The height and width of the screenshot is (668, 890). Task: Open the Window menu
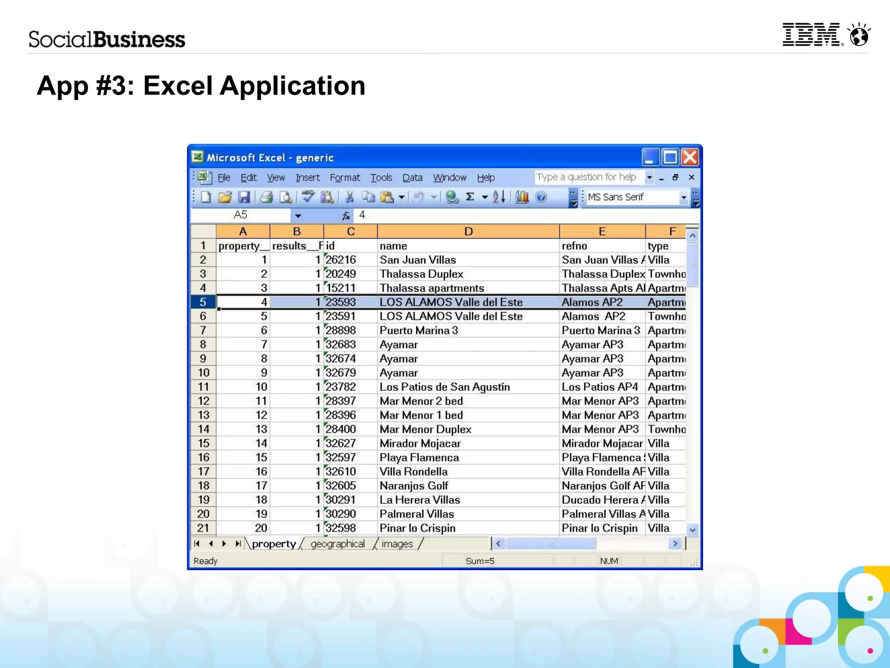[450, 178]
